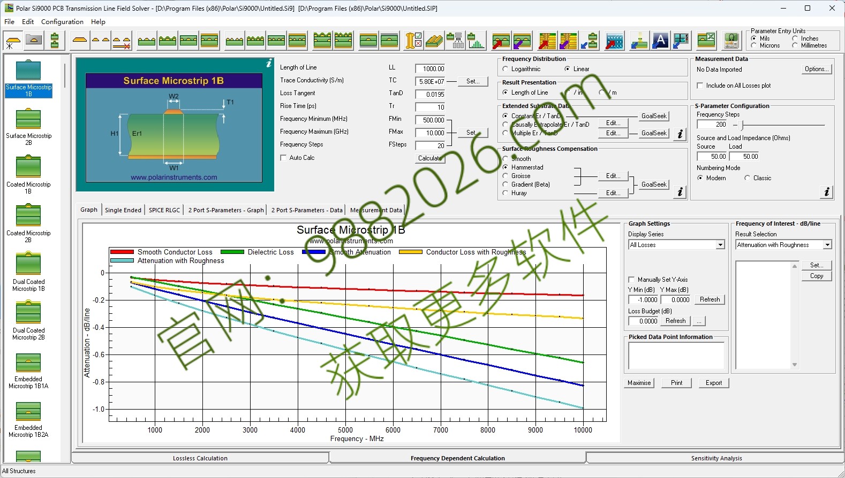Click the Print button
This screenshot has width=845, height=478.
[x=676, y=383]
